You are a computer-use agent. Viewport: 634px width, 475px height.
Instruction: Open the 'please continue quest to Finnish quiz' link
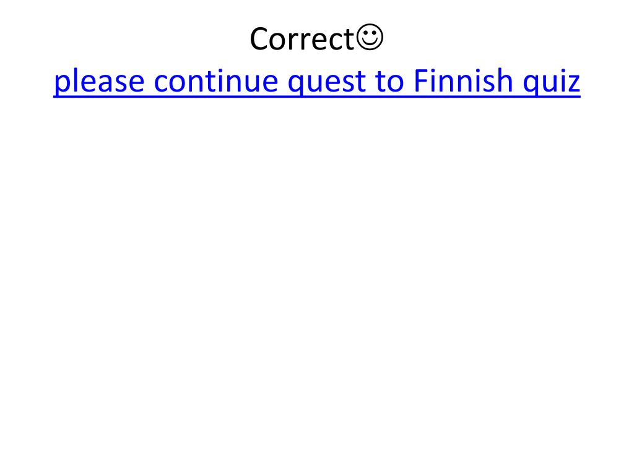coord(317,82)
